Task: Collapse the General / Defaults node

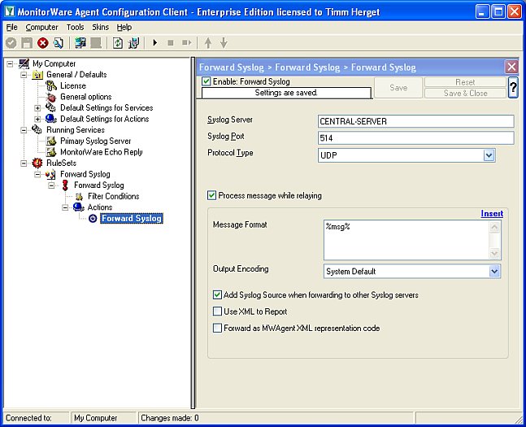Action: 24,75
